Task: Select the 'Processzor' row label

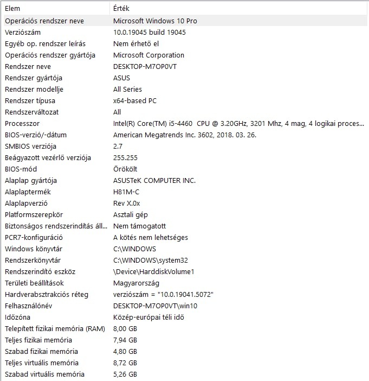Action: pos(22,124)
